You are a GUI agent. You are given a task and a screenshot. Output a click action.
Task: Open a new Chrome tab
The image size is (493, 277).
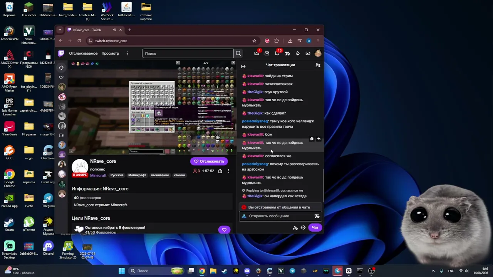pyautogui.click(x=130, y=30)
